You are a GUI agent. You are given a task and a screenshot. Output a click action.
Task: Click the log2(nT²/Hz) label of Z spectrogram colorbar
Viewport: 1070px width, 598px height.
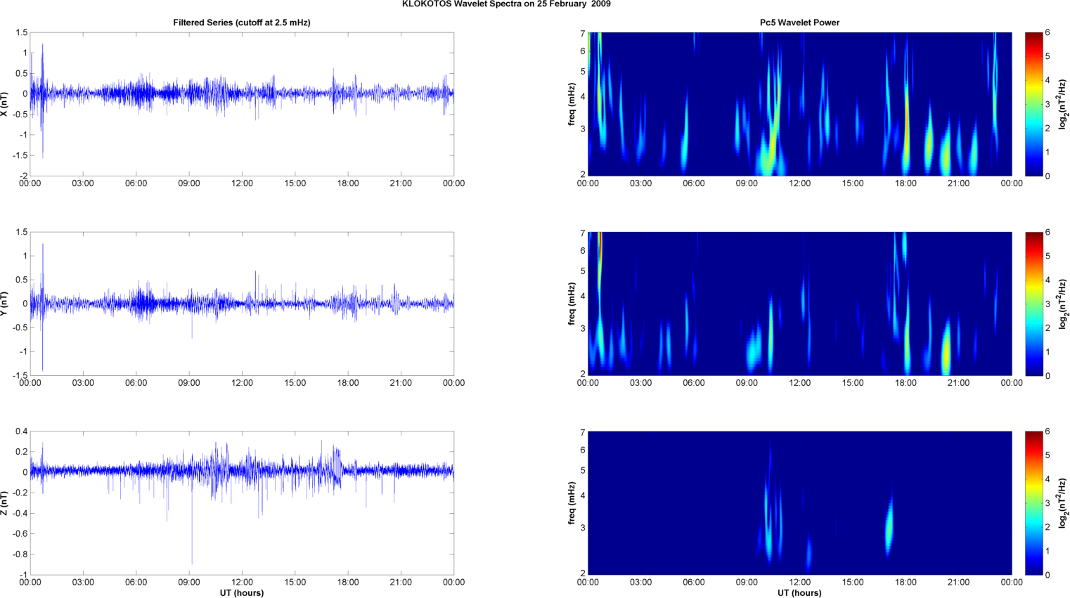(1064, 503)
